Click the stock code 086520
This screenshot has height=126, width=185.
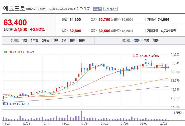tap(32, 9)
